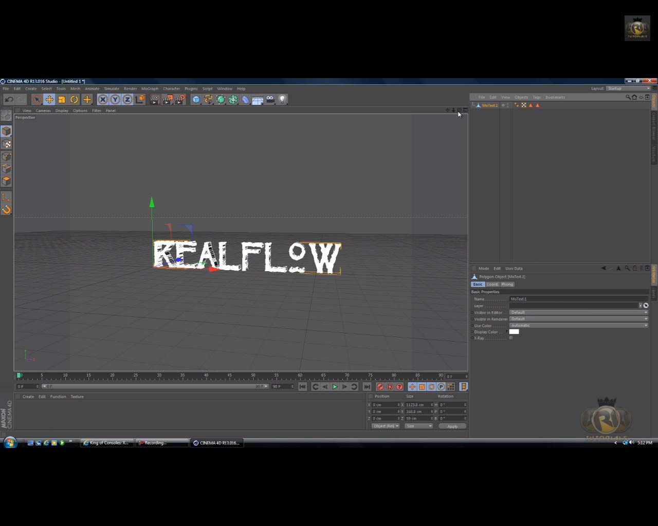Open the viewport Cameras menu

pos(43,110)
